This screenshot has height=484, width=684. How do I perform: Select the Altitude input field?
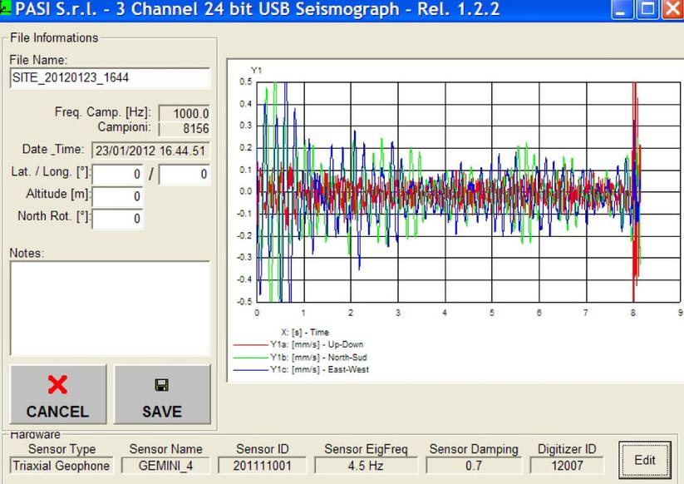(x=118, y=196)
